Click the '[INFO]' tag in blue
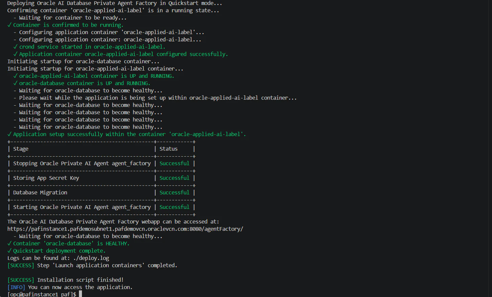 (16, 287)
